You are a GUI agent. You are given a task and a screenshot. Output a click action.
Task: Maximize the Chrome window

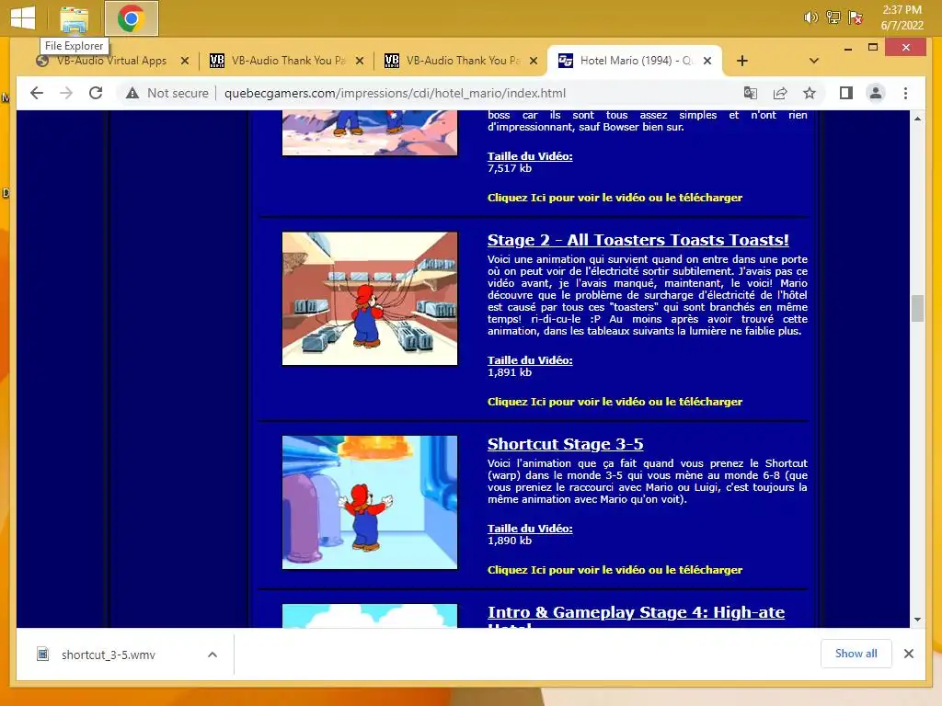pyautogui.click(x=873, y=48)
